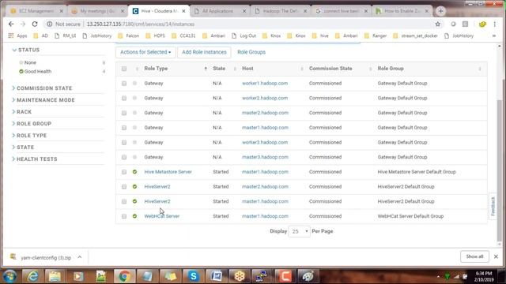Check the Gateway worker1.hadoop.com row
Image resolution: width=506 pixels, height=284 pixels.
click(x=124, y=84)
